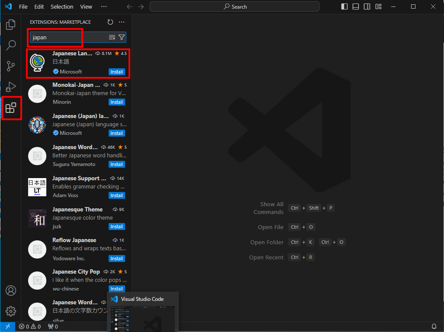The image size is (444, 332).
Task: Install the Japanese Language Pack extension
Action: (x=116, y=72)
